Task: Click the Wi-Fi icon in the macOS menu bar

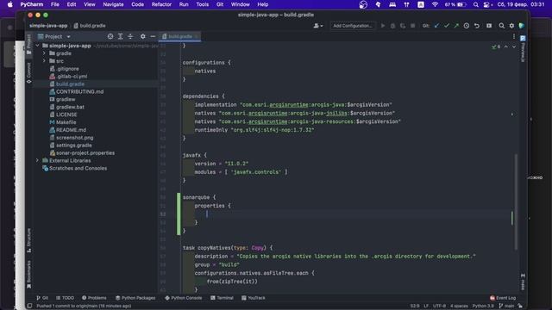Action: pyautogui.click(x=435, y=4)
